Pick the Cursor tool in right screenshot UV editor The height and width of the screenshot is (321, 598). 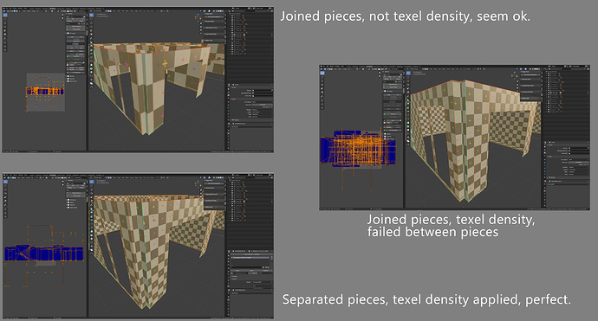point(322,77)
